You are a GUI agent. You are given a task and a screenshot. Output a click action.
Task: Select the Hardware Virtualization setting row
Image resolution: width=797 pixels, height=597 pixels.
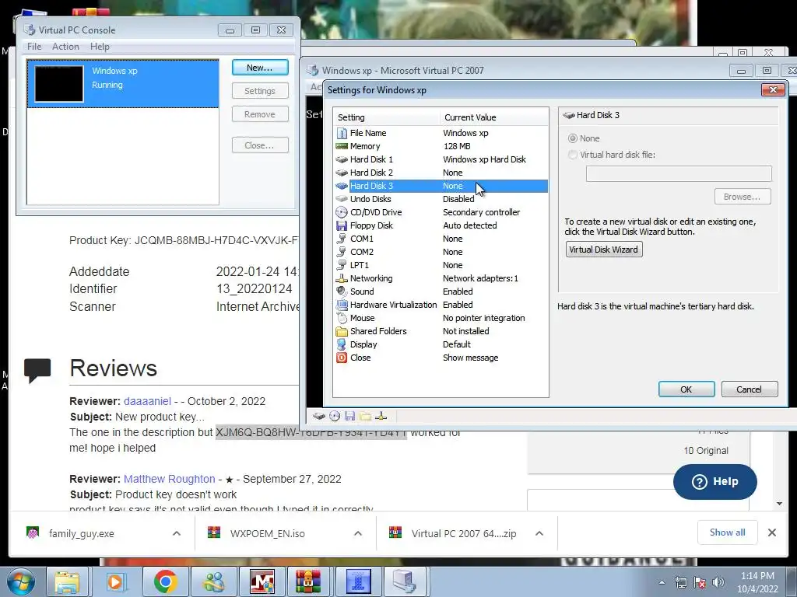click(441, 305)
